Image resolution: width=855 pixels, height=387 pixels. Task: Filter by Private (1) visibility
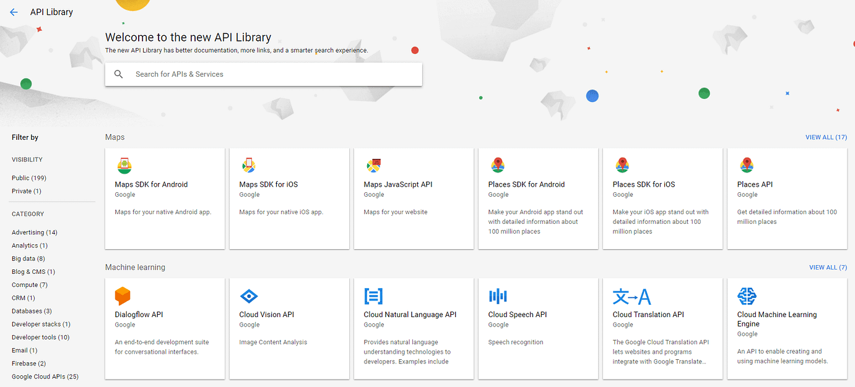pyautogui.click(x=27, y=191)
